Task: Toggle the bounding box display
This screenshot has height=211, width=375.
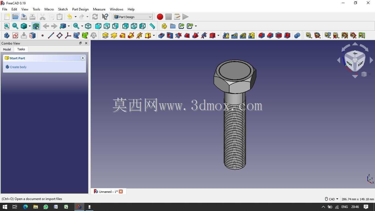Action: [36, 26]
